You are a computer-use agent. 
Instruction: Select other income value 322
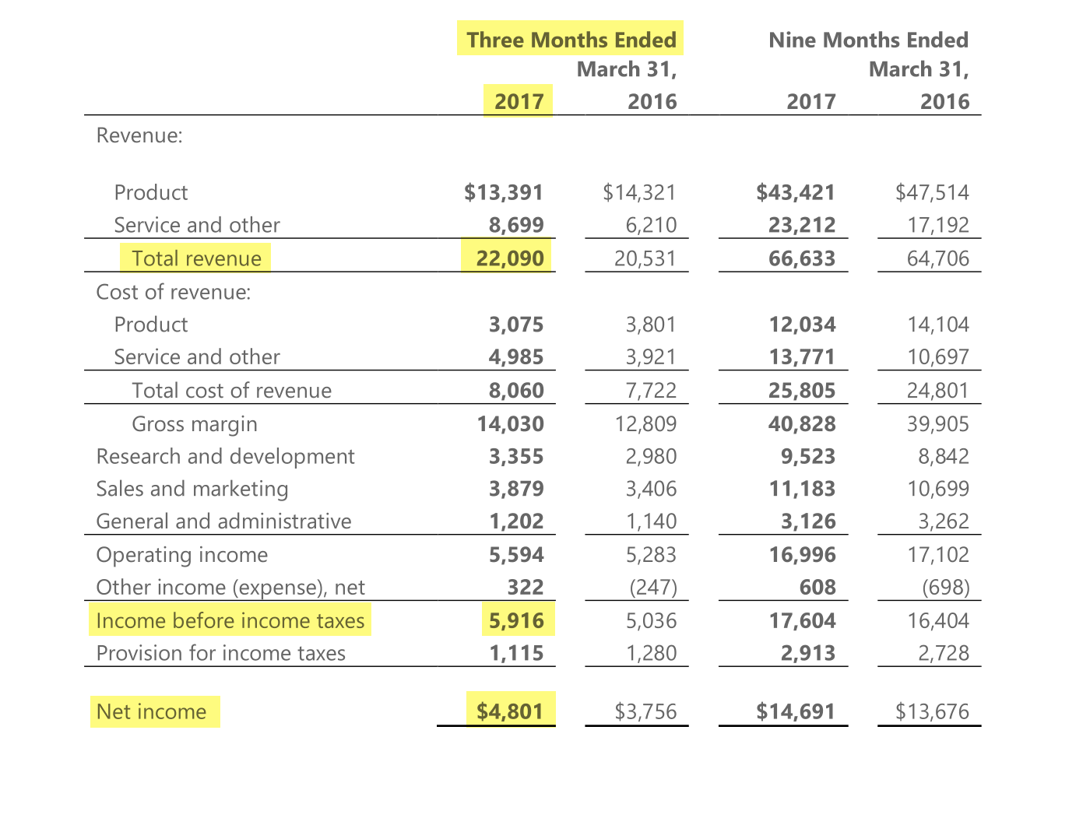[526, 588]
